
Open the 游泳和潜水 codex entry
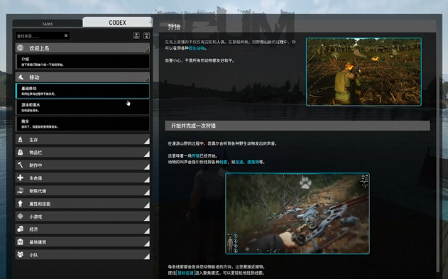pyautogui.click(x=82, y=107)
